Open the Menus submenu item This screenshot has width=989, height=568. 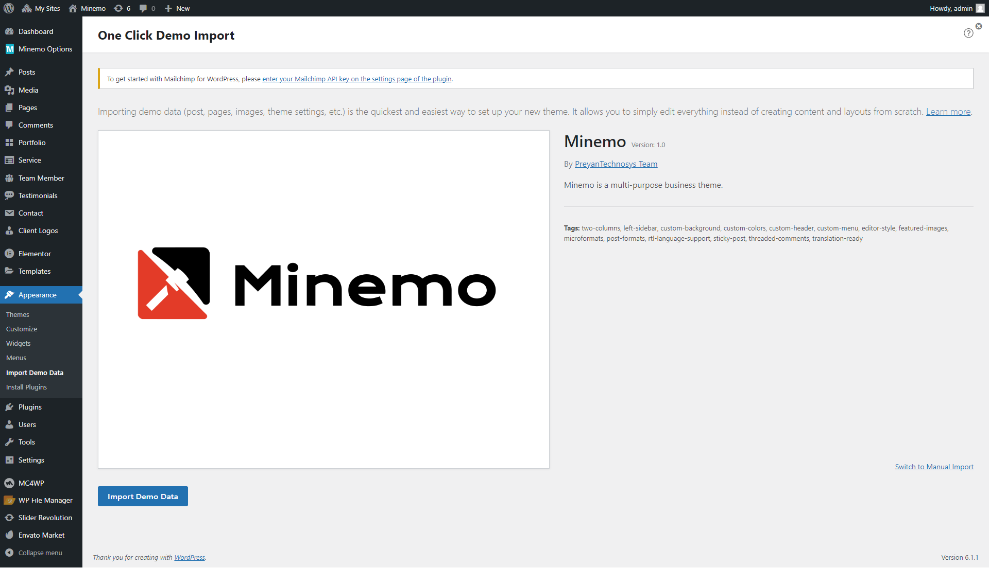16,358
